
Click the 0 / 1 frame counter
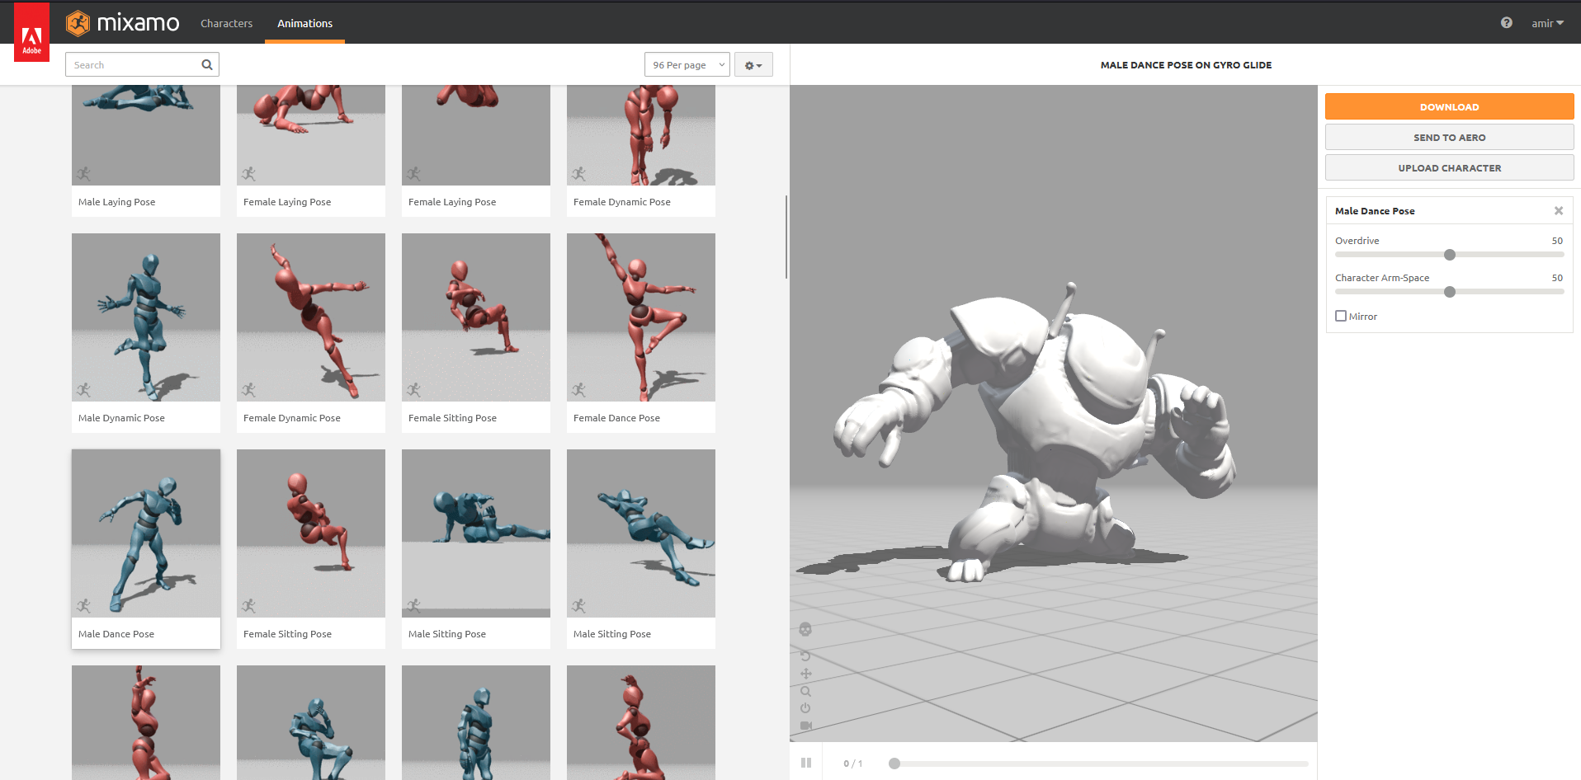pos(853,764)
